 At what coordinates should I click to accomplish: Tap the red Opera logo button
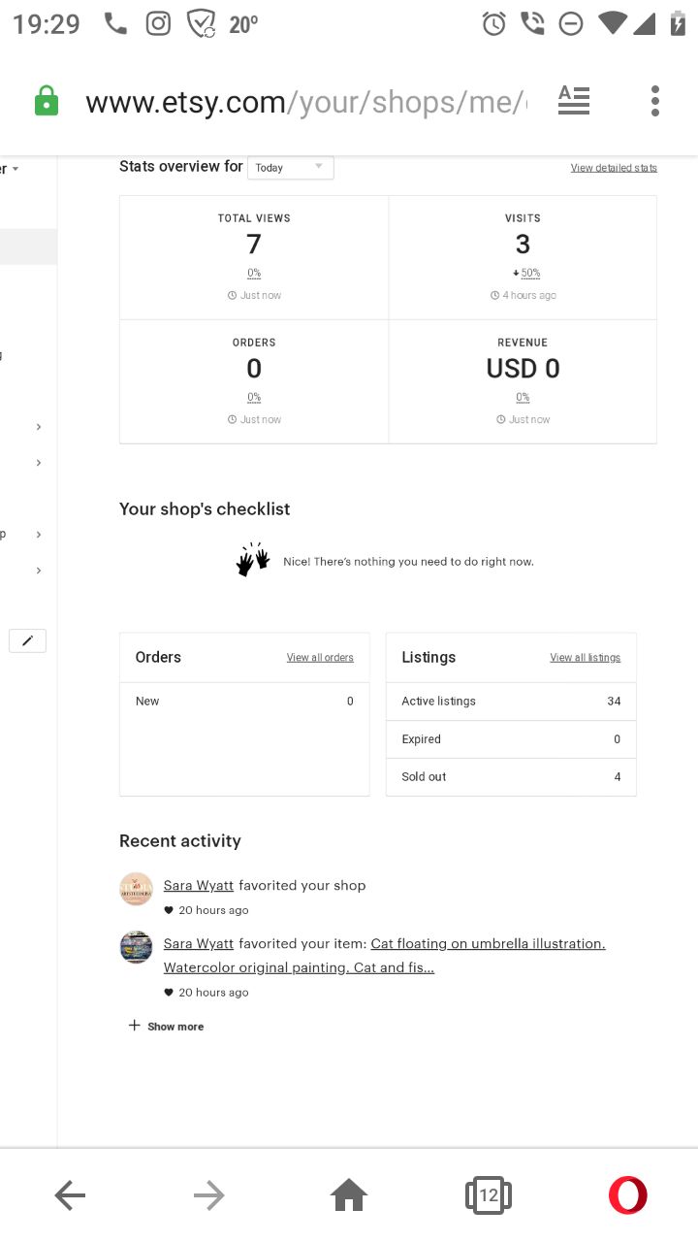pos(627,1195)
